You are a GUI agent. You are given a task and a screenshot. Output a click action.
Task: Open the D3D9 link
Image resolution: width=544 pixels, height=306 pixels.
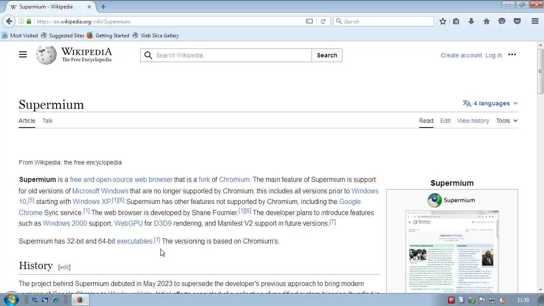pyautogui.click(x=163, y=223)
